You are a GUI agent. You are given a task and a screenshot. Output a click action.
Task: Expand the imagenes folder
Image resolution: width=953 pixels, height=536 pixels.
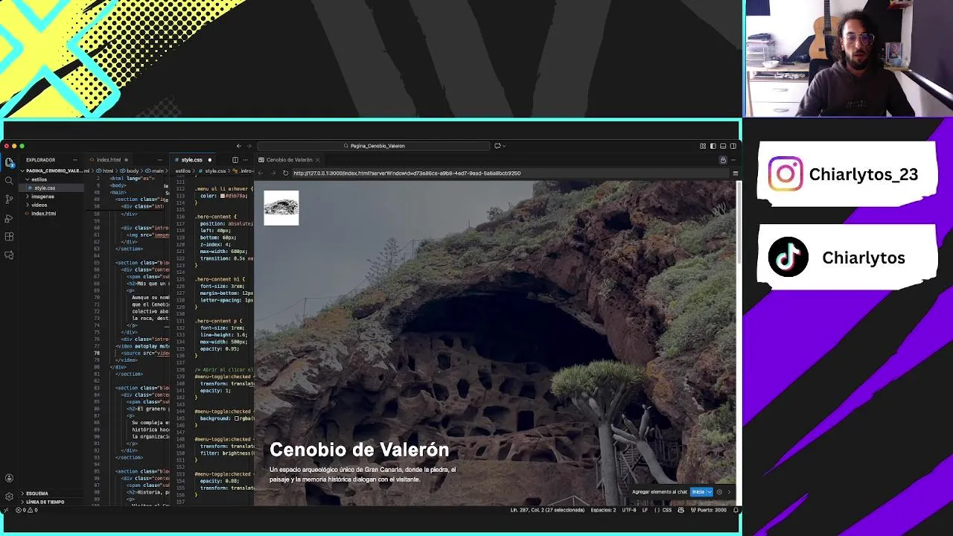click(42, 197)
